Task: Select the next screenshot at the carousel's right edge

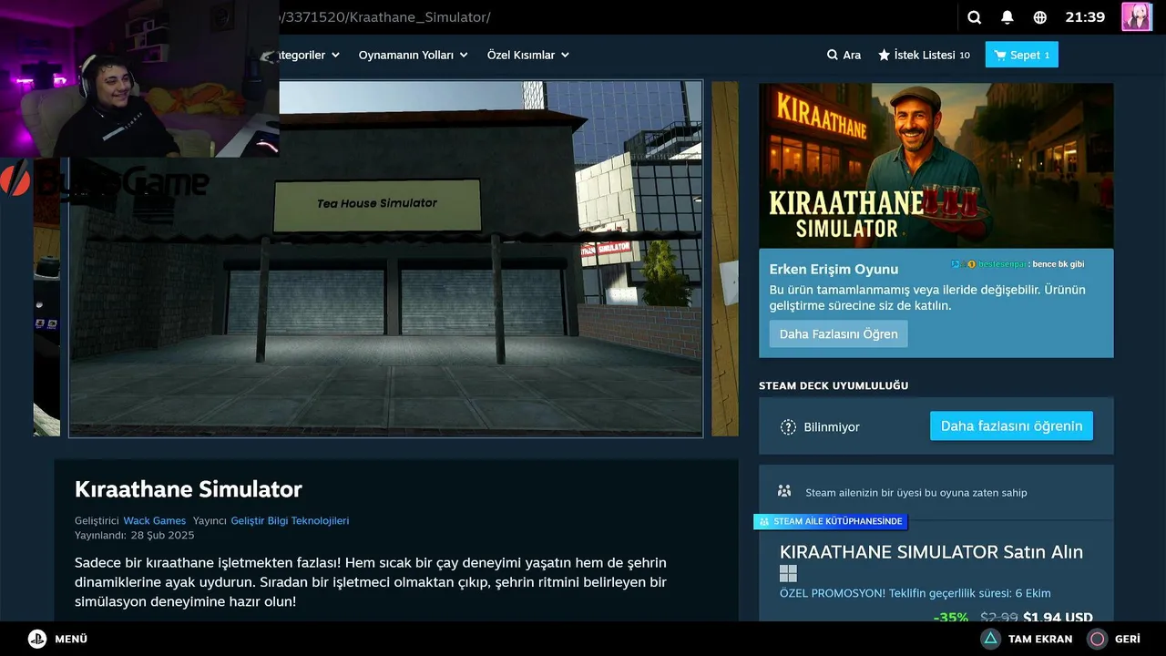Action: point(725,259)
